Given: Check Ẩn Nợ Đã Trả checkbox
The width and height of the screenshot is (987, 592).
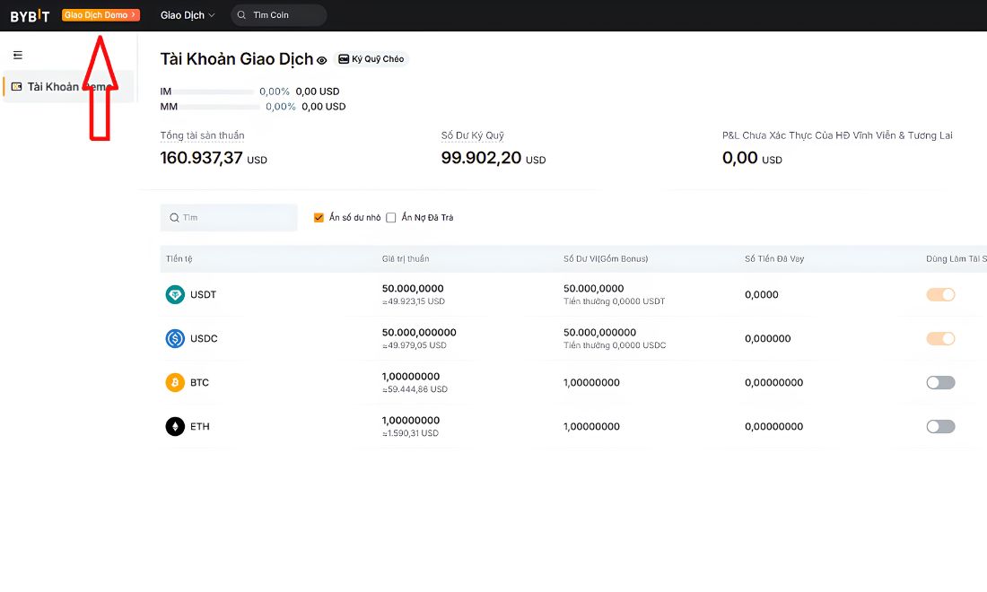Looking at the screenshot, I should point(391,218).
